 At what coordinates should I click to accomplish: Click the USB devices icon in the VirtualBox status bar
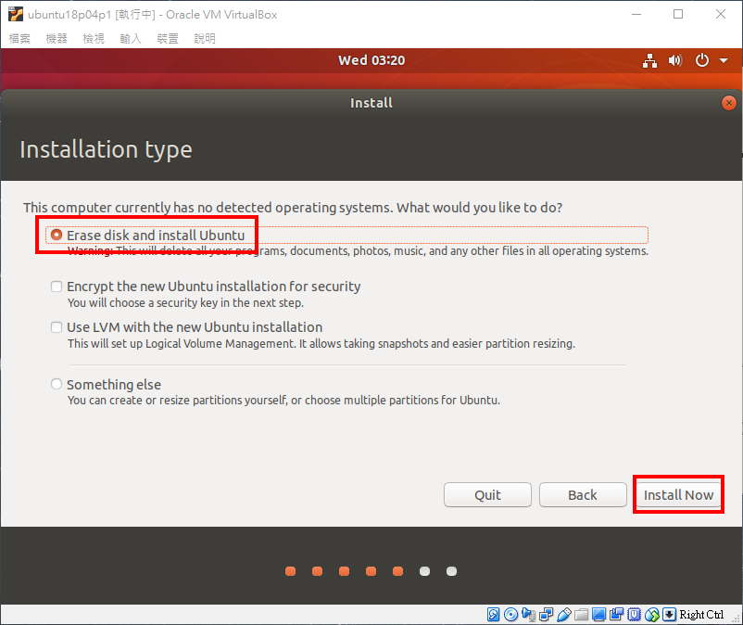[564, 615]
